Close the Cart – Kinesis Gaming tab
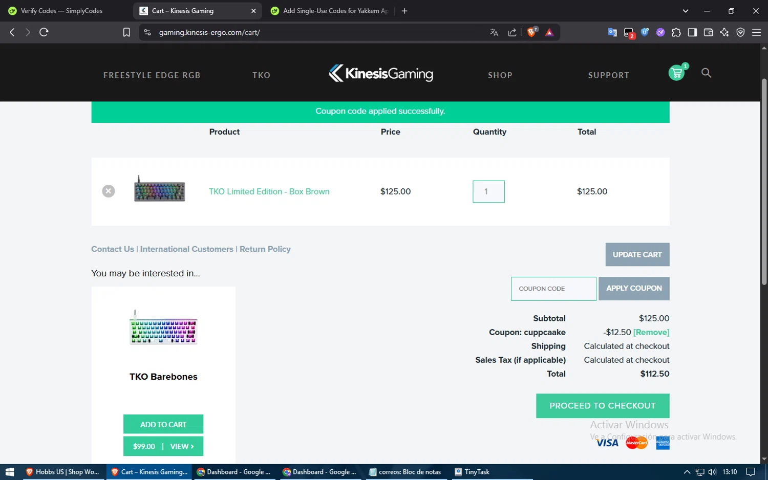The height and width of the screenshot is (480, 768). pyautogui.click(x=253, y=11)
